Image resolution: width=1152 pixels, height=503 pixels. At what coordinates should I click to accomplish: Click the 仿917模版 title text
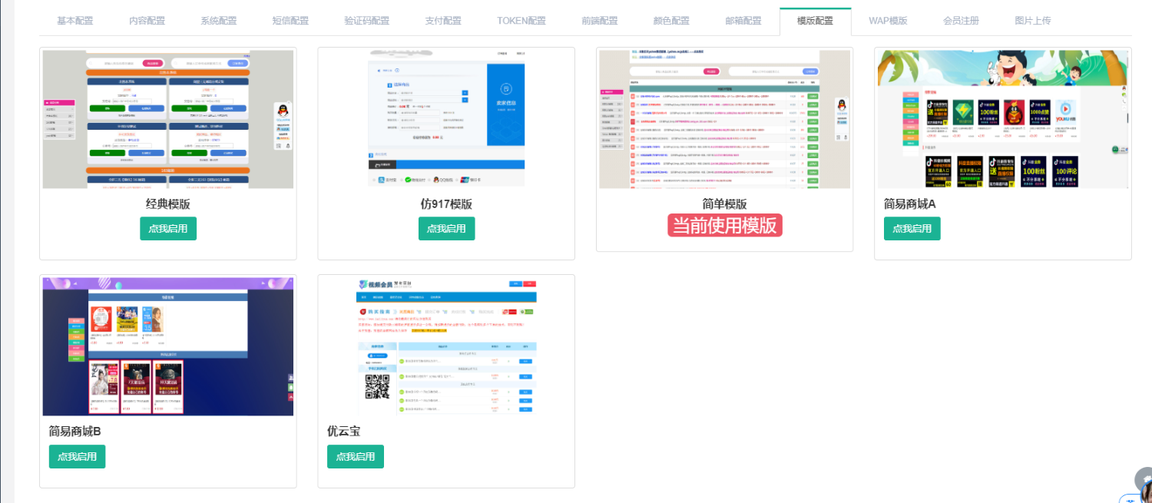(x=447, y=204)
